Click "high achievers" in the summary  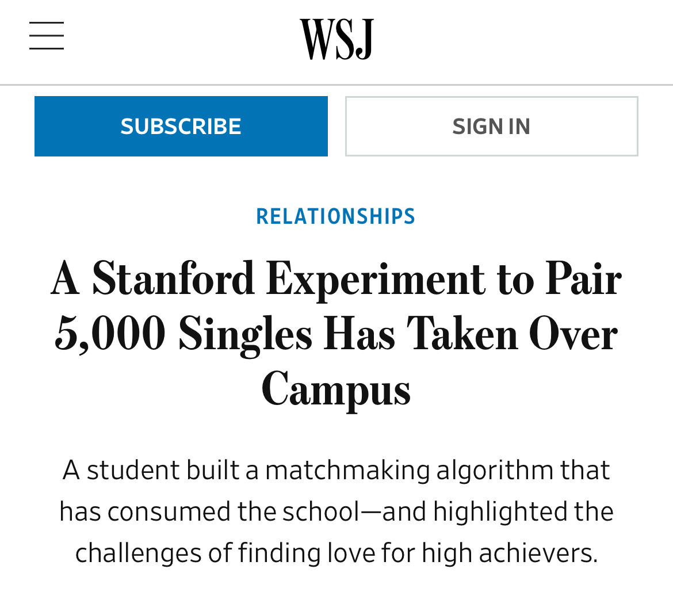pos(510,553)
